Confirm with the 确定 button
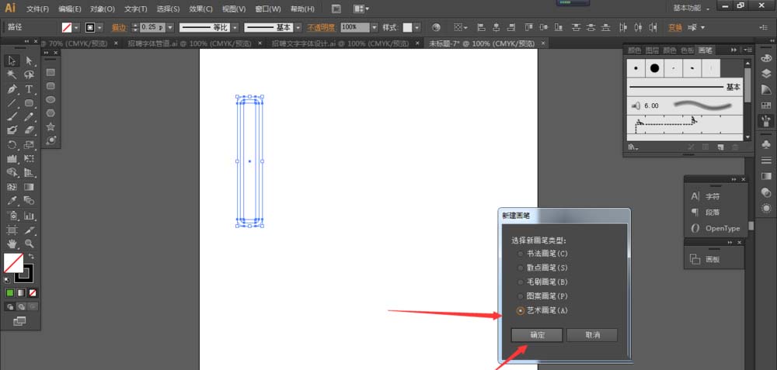This screenshot has height=370, width=777. (x=537, y=335)
